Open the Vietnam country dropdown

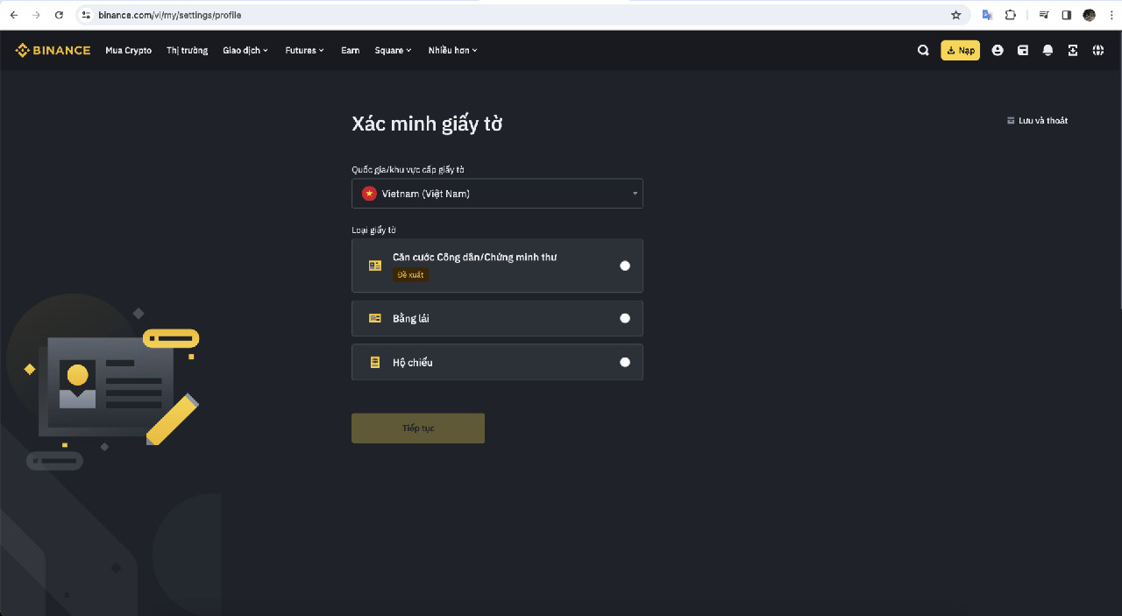click(497, 194)
